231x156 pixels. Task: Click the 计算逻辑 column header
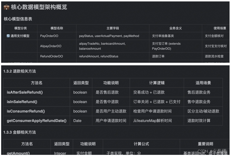tap(157, 83)
